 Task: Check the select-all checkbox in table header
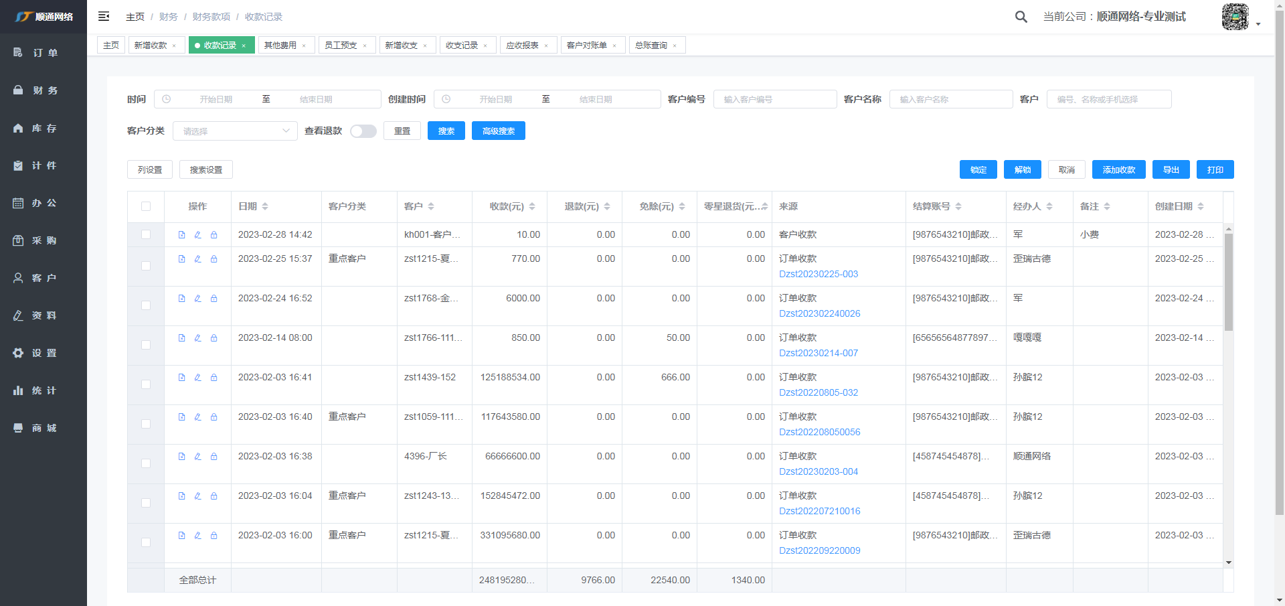(x=146, y=206)
